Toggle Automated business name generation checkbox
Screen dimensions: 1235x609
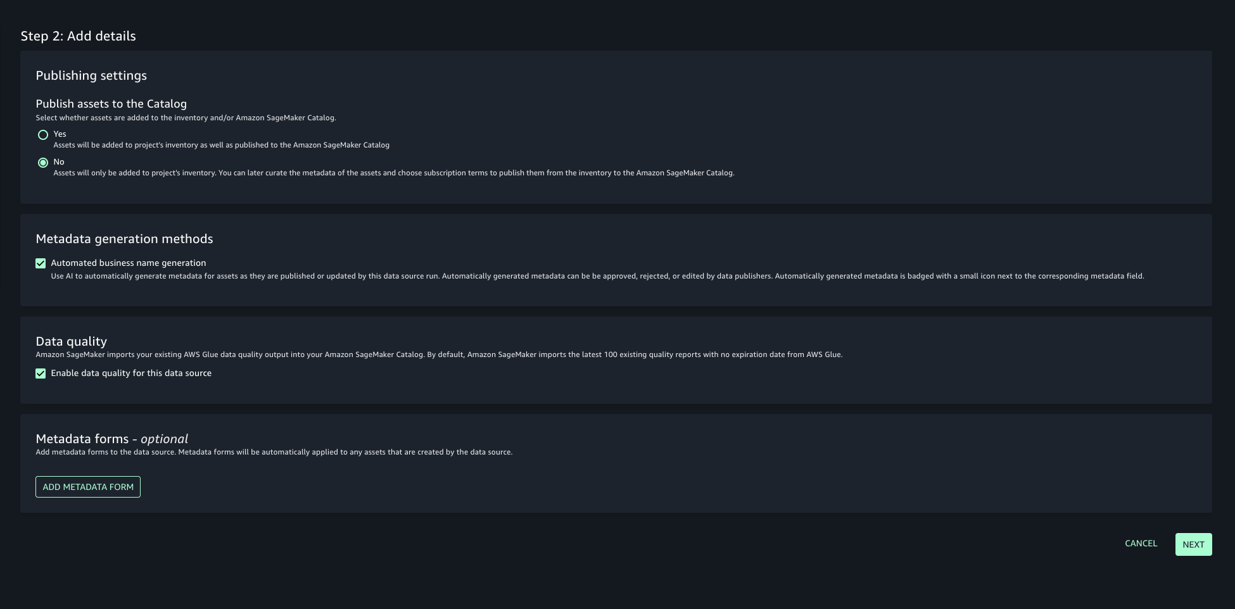(41, 263)
